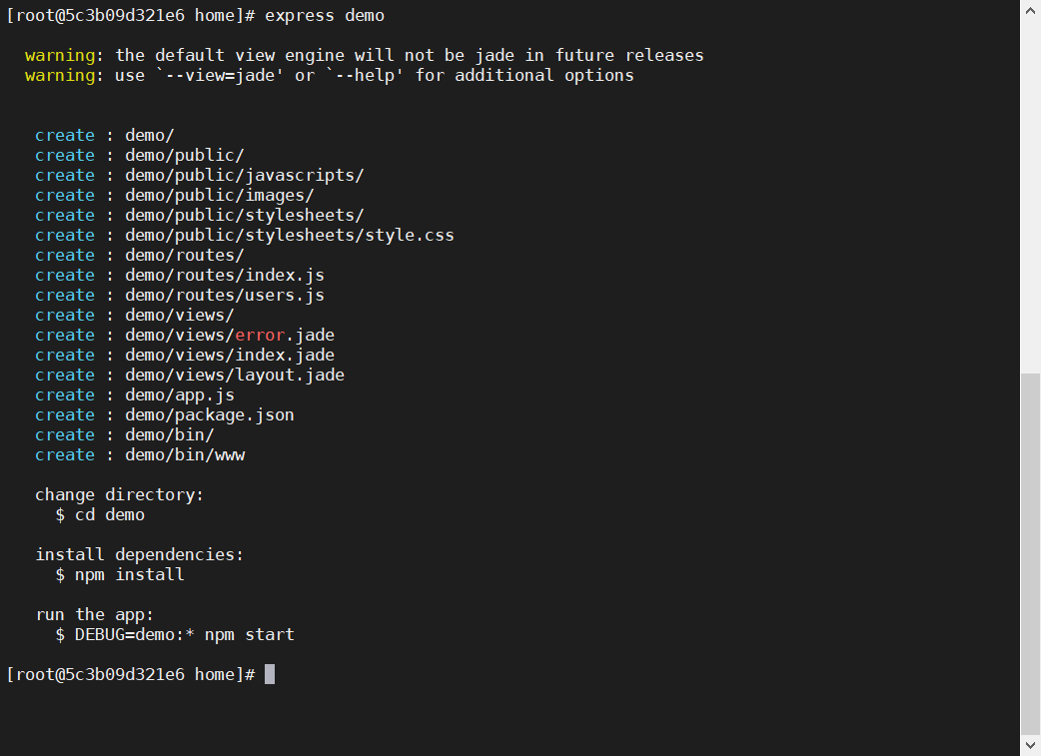Click the terminal cursor block at prompt
This screenshot has width=1041, height=756.
pos(270,674)
